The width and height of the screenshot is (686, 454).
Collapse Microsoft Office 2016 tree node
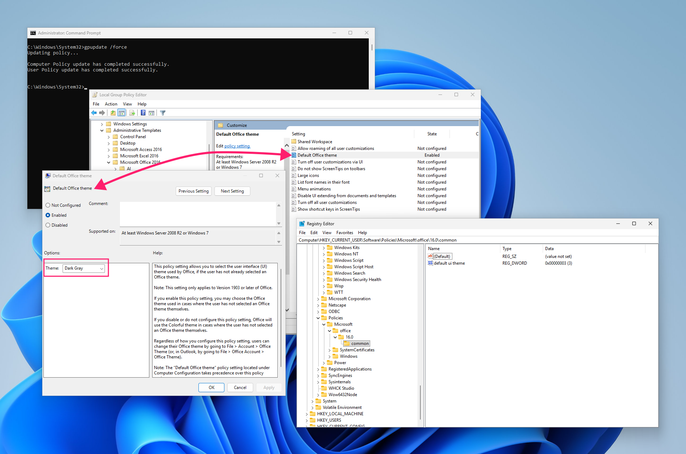pos(108,163)
